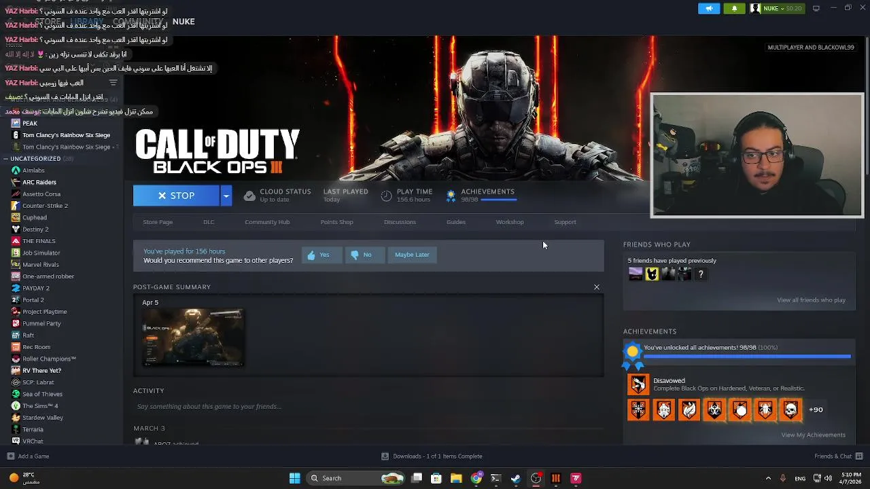Viewport: 870px width, 489px height.
Task: Open File Explorer from the taskbar
Action: coord(456,478)
